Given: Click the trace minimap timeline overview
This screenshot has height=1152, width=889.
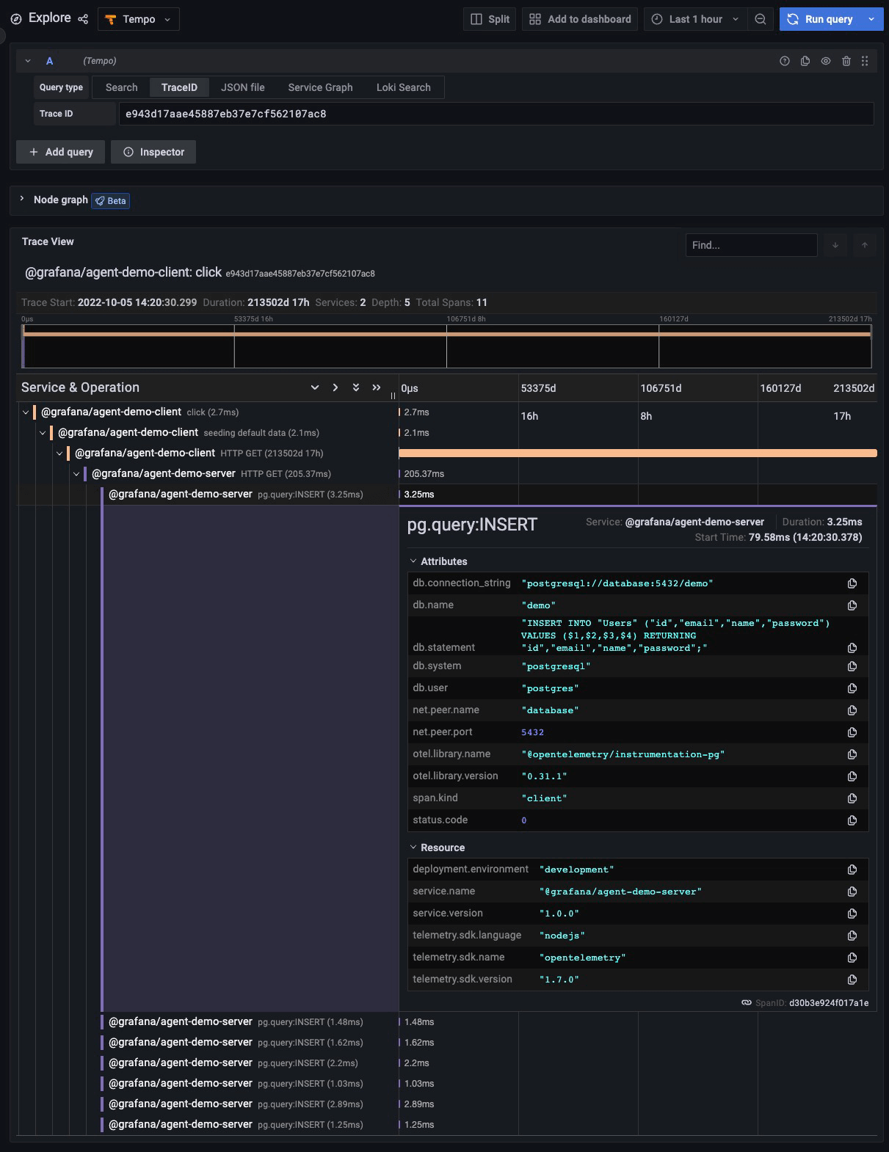Looking at the screenshot, I should point(446,346).
